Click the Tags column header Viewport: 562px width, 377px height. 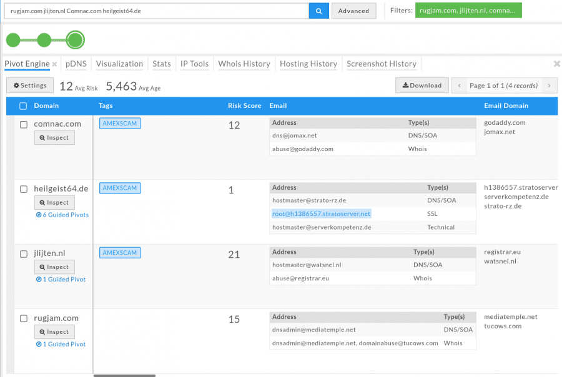point(106,105)
